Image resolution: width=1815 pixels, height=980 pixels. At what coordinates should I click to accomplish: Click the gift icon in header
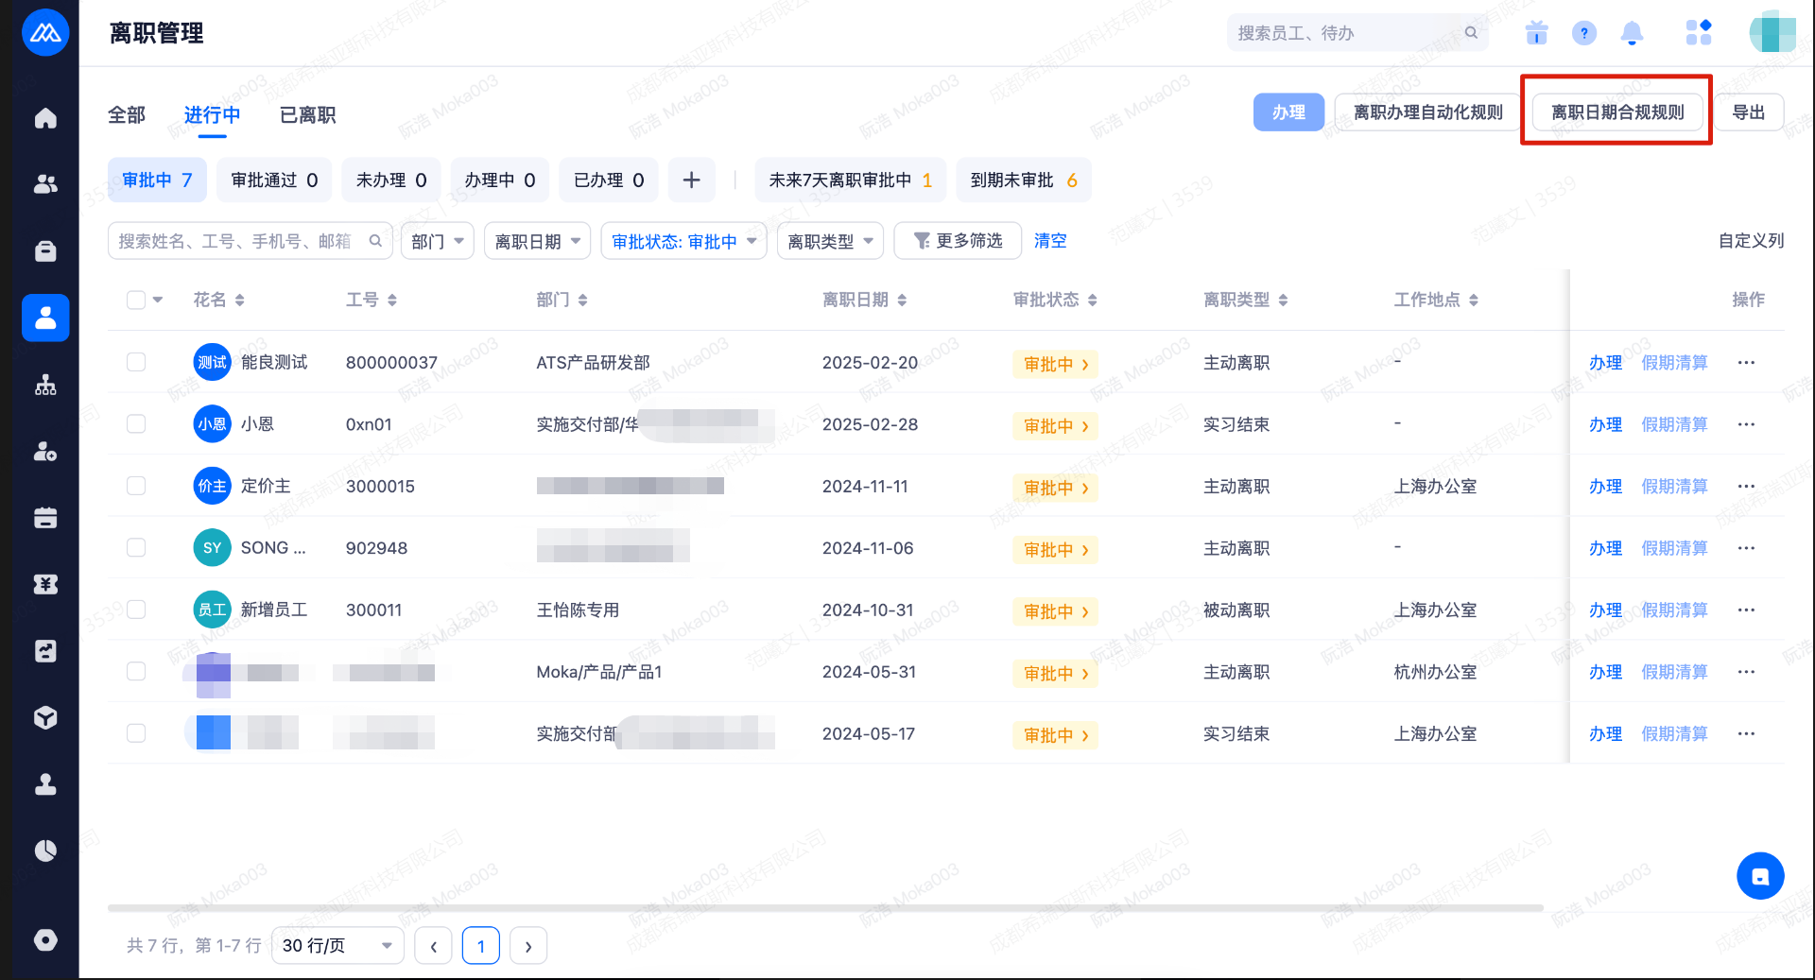click(1537, 33)
